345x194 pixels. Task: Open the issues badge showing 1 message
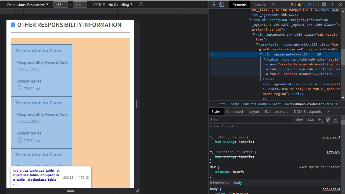point(311,5)
